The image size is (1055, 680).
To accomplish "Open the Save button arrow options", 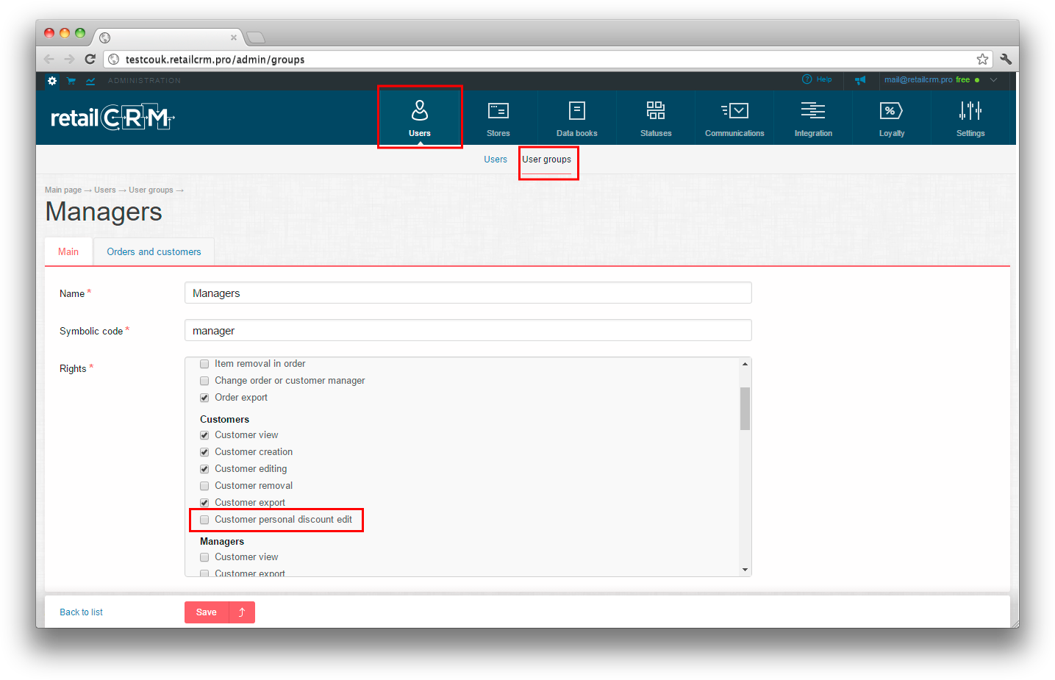I will [242, 612].
